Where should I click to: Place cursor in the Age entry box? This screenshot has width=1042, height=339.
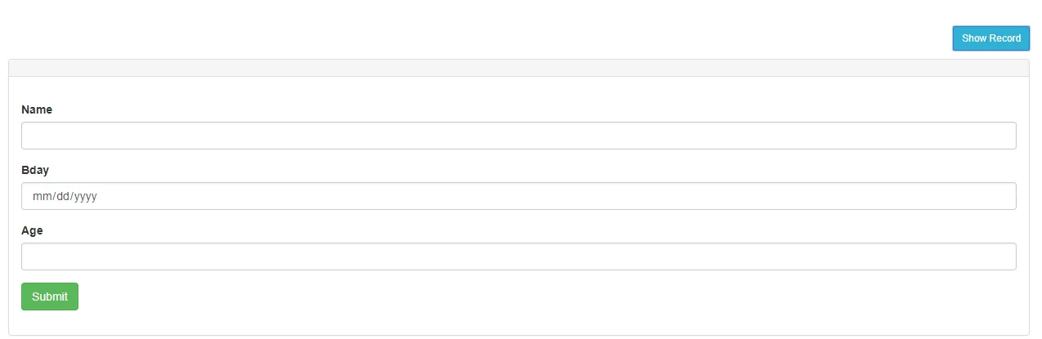(518, 256)
